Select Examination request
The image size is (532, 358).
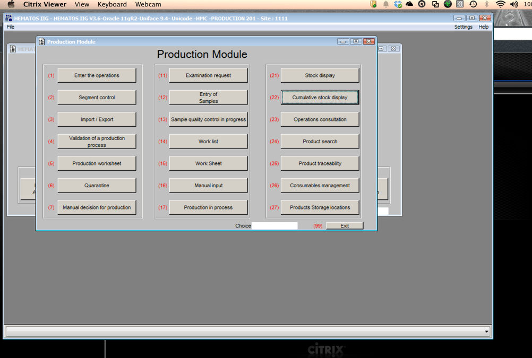tap(208, 75)
